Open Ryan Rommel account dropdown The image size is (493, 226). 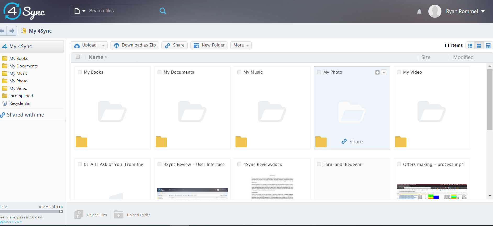483,11
